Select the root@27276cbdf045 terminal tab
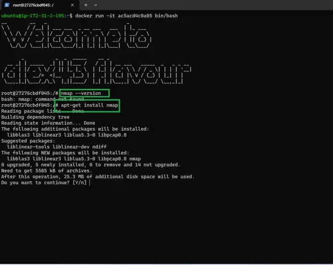The width and height of the screenshot is (333, 265). point(36,5)
